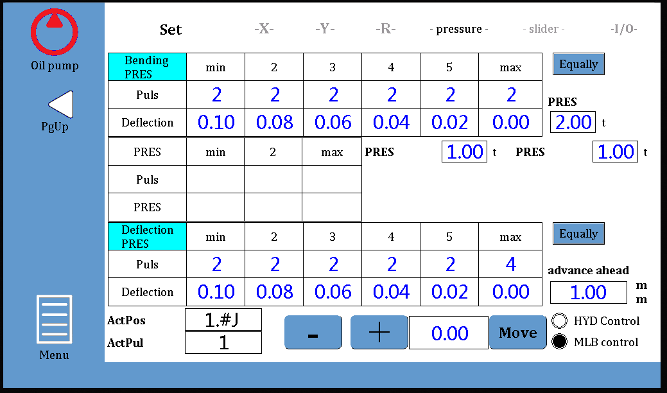Switch to the -Y- axis tab
This screenshot has height=393, width=667.
pyautogui.click(x=325, y=29)
